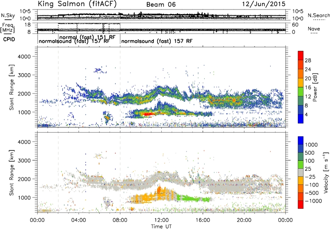The image size is (330, 229).
Task: Click the "08:00" time tick label
Action: (120, 220)
